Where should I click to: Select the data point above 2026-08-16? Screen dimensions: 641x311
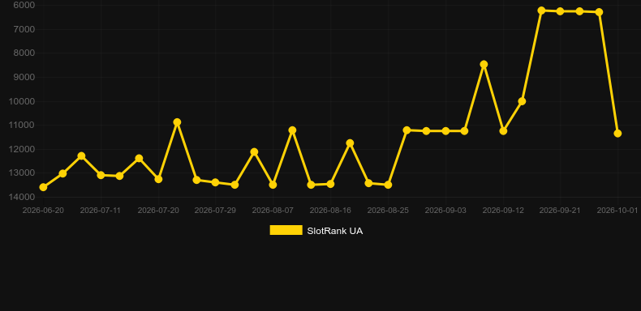(x=330, y=184)
